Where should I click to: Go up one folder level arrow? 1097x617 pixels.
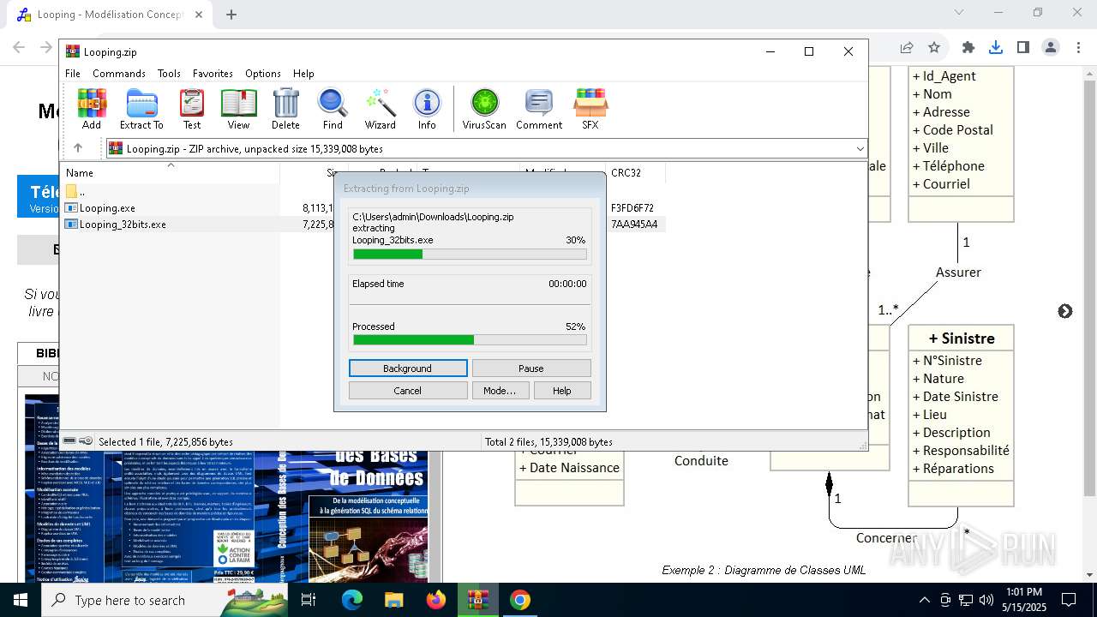pos(78,148)
